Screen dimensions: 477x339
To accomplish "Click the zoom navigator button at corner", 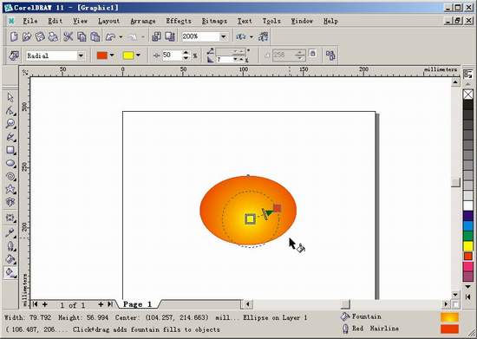I will [455, 304].
